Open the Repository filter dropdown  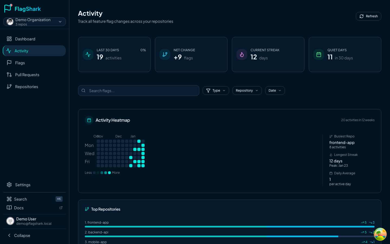pos(247,91)
